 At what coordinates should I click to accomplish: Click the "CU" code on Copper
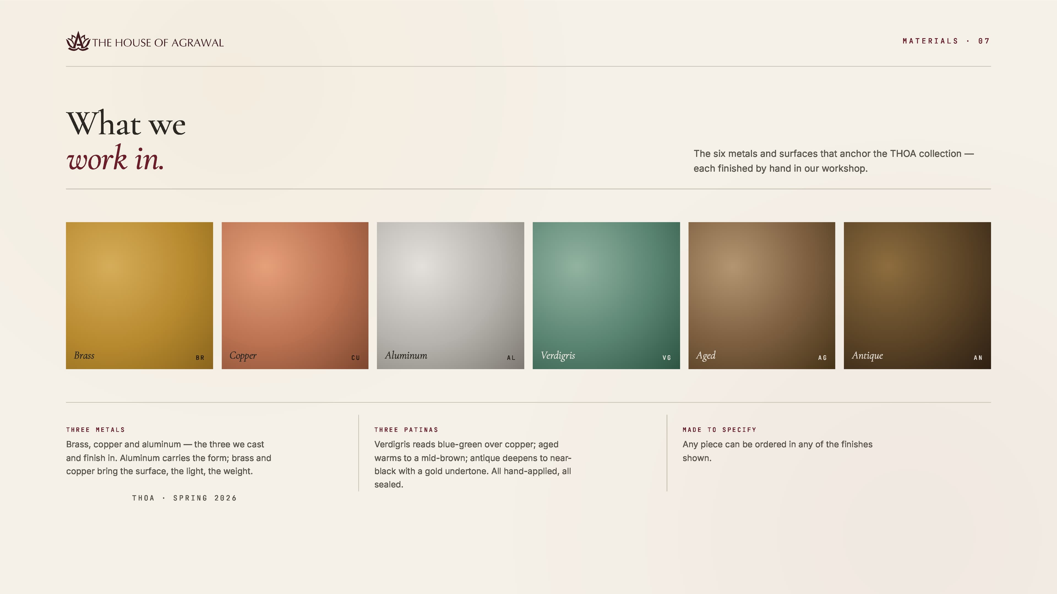pos(355,358)
